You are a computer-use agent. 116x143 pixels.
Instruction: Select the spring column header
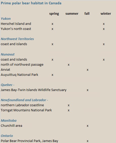tap(54, 14)
